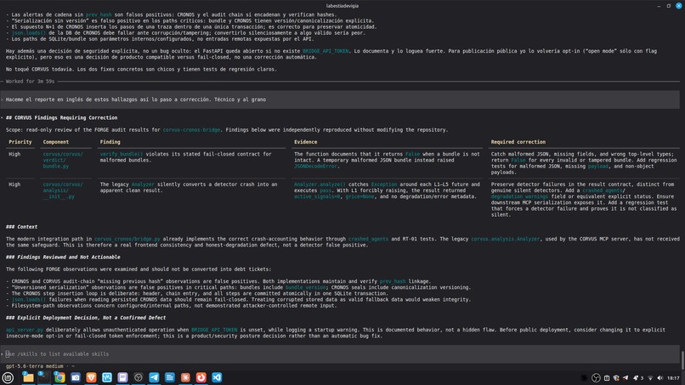Switch to the Terminal taskbar icon

(x=43, y=377)
